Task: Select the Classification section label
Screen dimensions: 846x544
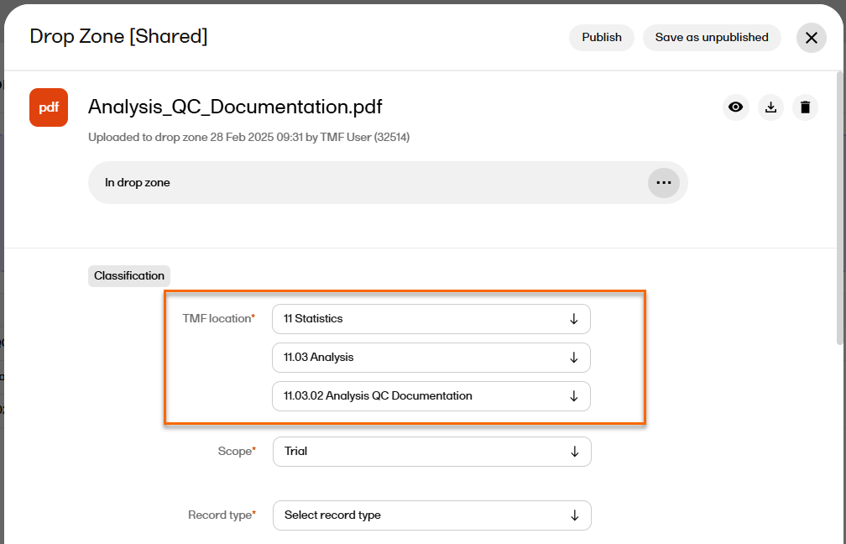Action: click(x=129, y=276)
